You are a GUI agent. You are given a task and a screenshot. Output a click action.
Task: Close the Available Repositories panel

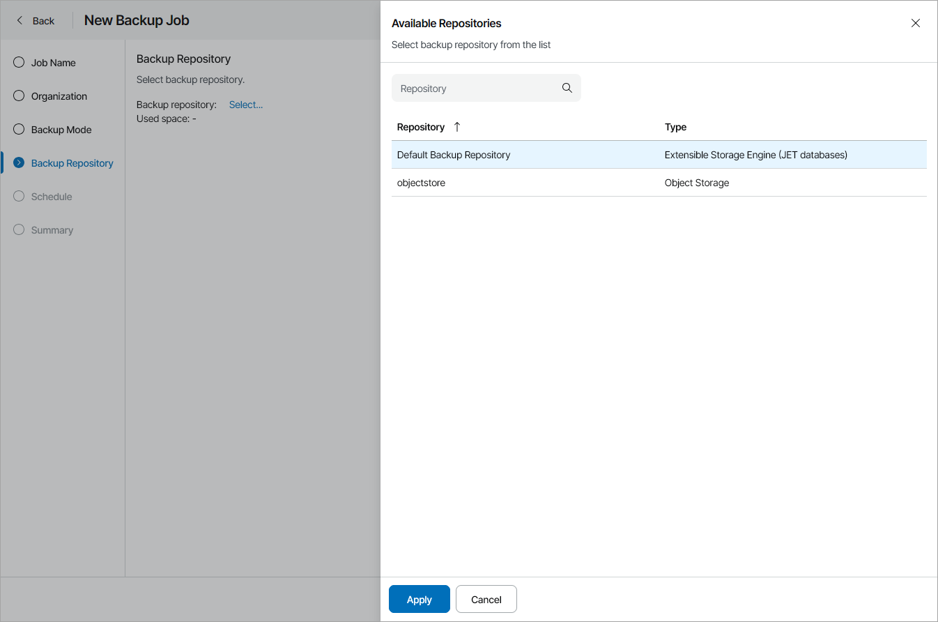[916, 23]
